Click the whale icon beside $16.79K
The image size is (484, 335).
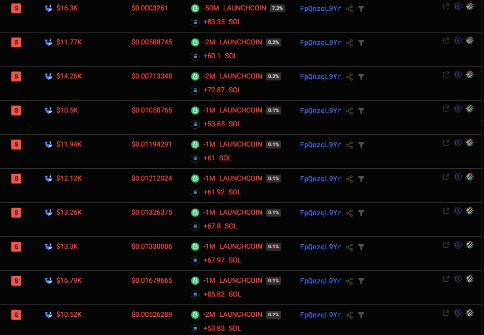point(48,281)
